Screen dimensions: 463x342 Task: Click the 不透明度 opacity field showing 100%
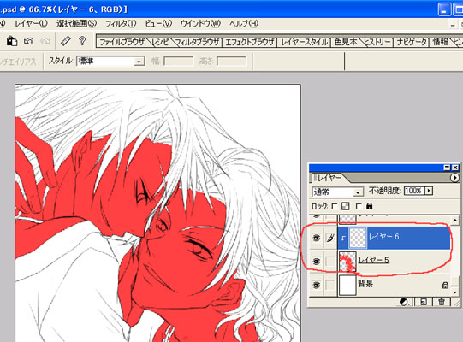coord(414,191)
